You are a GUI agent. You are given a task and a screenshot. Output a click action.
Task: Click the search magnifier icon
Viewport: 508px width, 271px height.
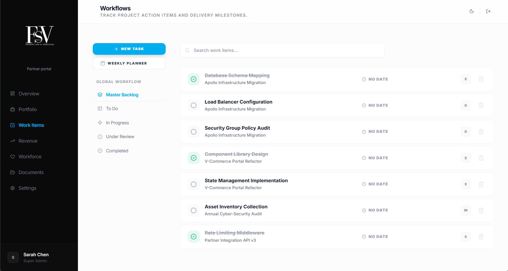(x=187, y=50)
